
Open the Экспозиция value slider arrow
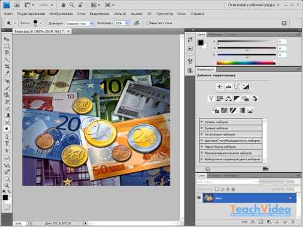coord(127,23)
